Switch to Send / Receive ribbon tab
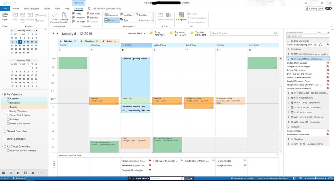Viewport: 334px width, 181px height. click(31, 9)
